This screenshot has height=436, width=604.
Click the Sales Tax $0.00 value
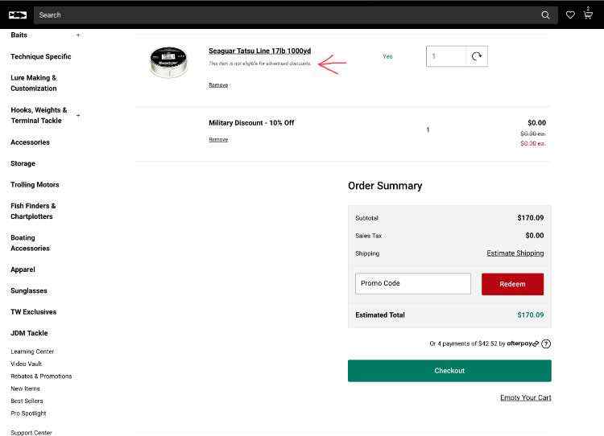pyautogui.click(x=535, y=236)
